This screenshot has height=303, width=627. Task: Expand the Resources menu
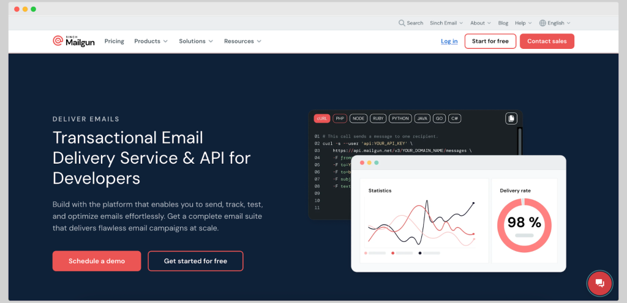tap(242, 41)
